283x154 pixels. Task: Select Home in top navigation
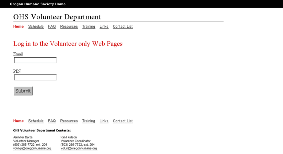[x=19, y=27]
